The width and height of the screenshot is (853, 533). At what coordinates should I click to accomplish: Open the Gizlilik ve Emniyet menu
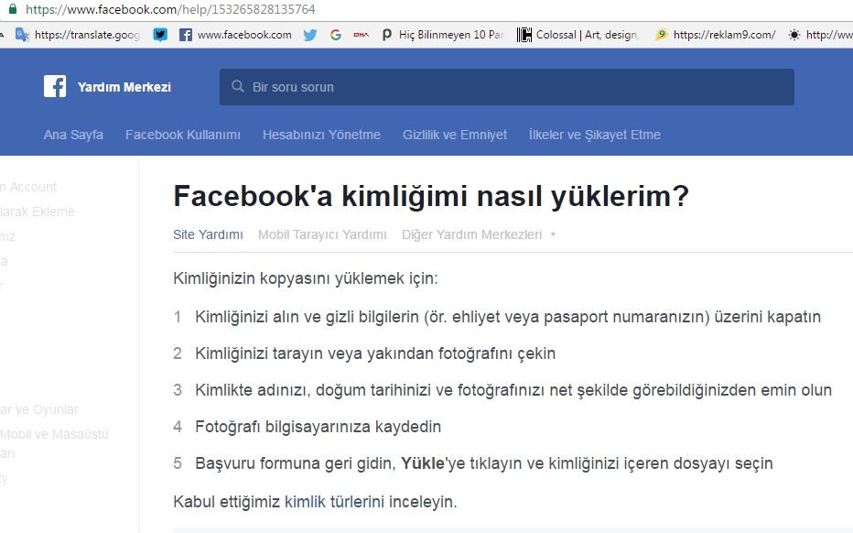point(455,135)
